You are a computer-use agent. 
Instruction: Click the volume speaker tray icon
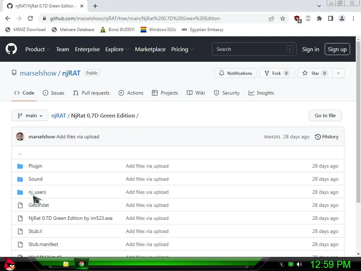pos(299,264)
